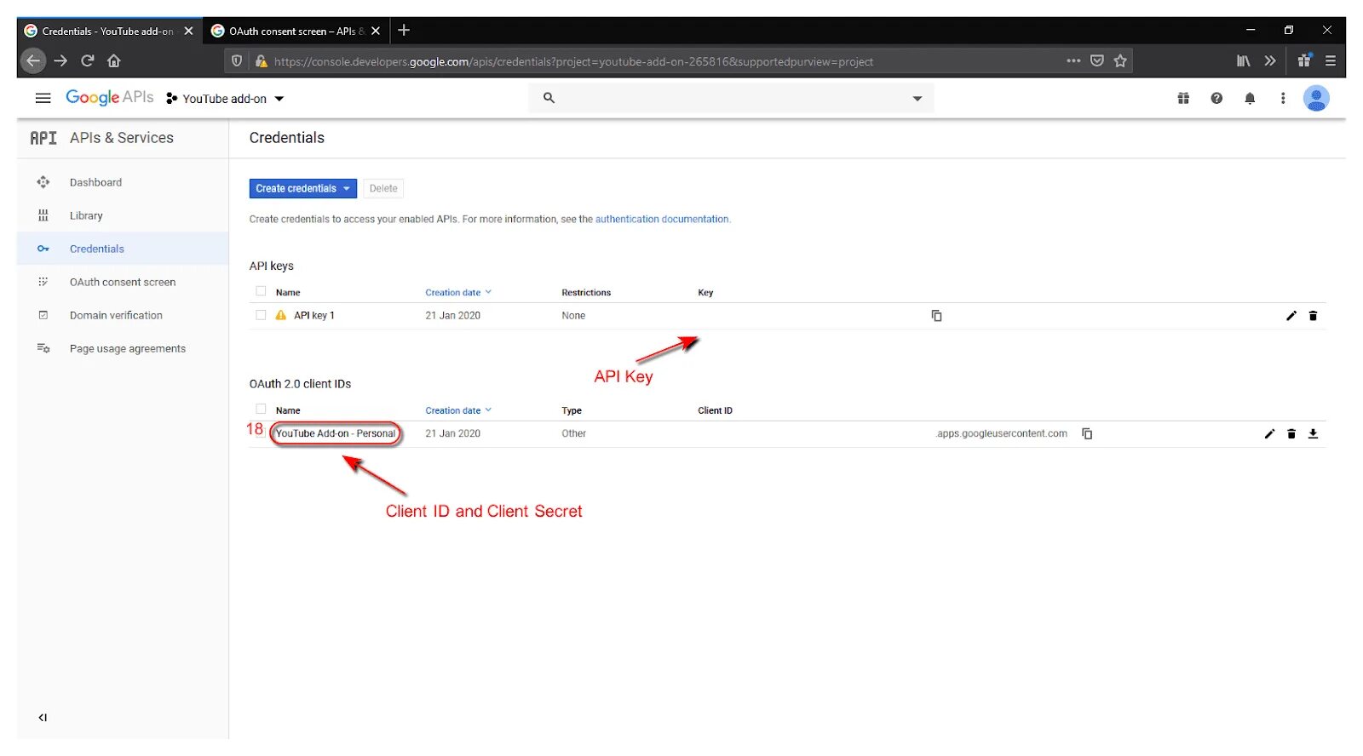
Task: Collapse the sidebar with the bottom arrow
Action: tap(43, 718)
